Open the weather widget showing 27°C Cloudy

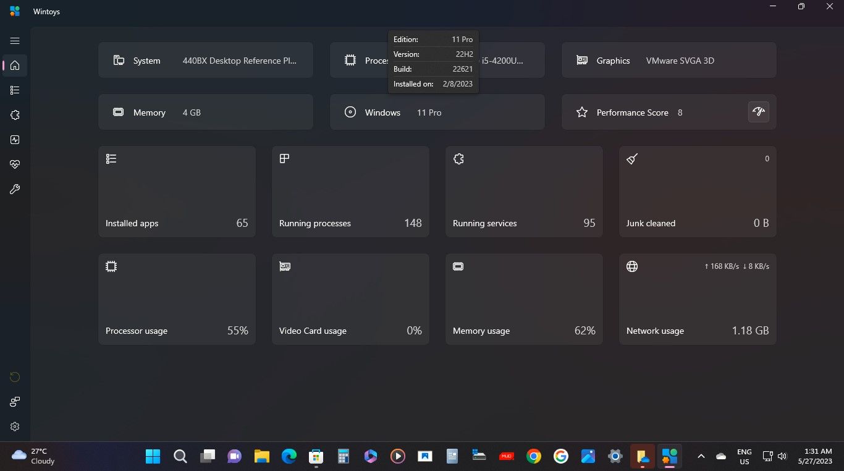tap(33, 456)
